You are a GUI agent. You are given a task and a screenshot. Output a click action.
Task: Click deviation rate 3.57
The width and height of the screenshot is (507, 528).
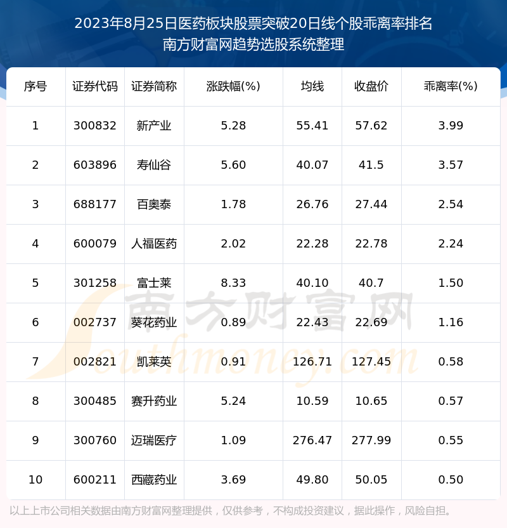451,165
